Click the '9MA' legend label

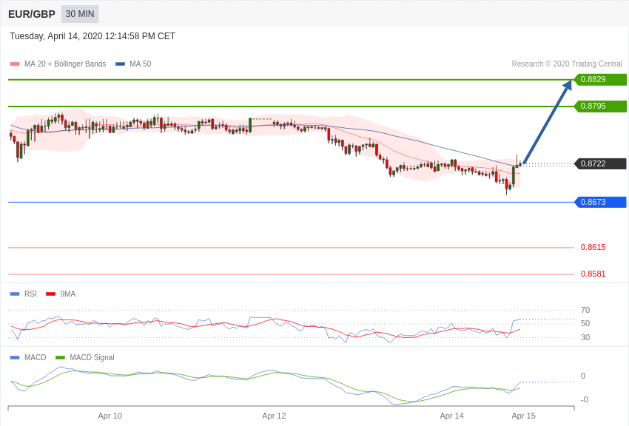(68, 294)
